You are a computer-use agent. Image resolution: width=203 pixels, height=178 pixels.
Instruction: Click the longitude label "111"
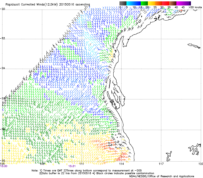click(x=81, y=164)
